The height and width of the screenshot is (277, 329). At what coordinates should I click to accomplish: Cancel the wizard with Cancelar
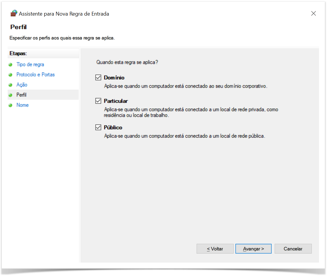point(293,249)
